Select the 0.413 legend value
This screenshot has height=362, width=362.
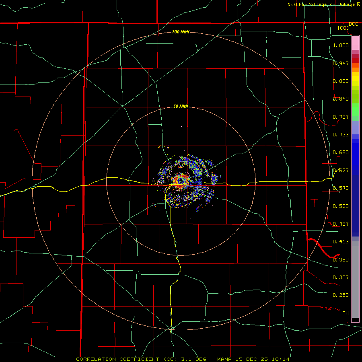(x=341, y=241)
